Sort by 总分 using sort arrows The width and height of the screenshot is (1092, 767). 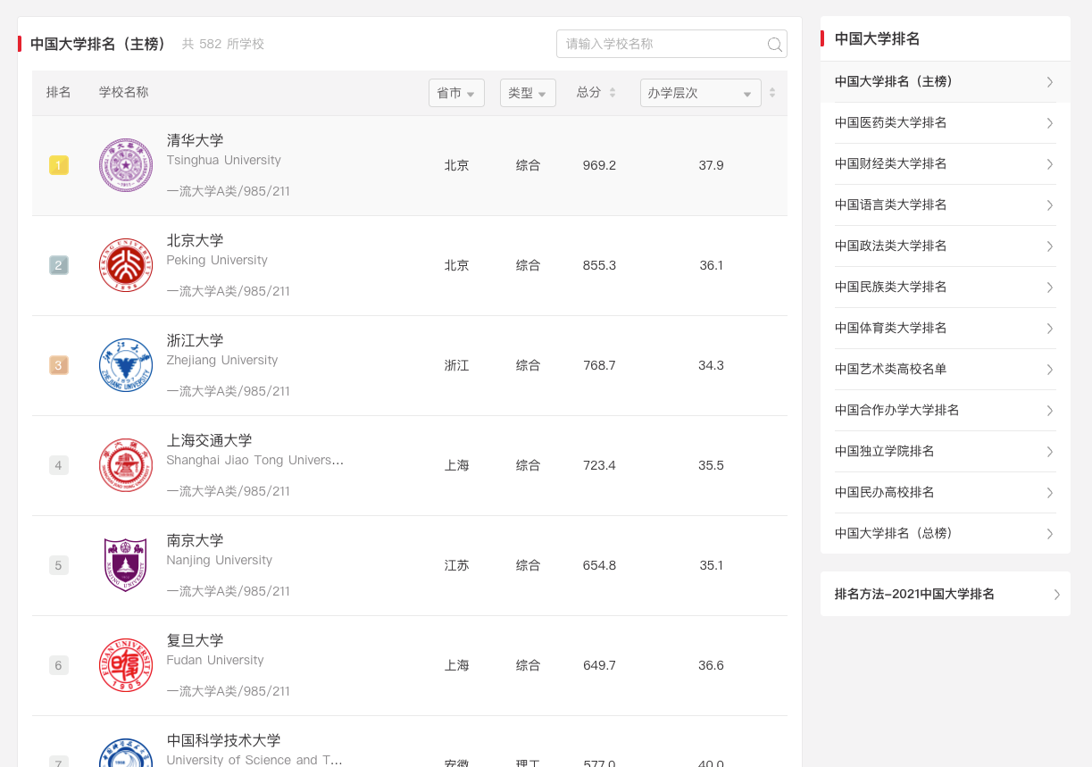[613, 93]
